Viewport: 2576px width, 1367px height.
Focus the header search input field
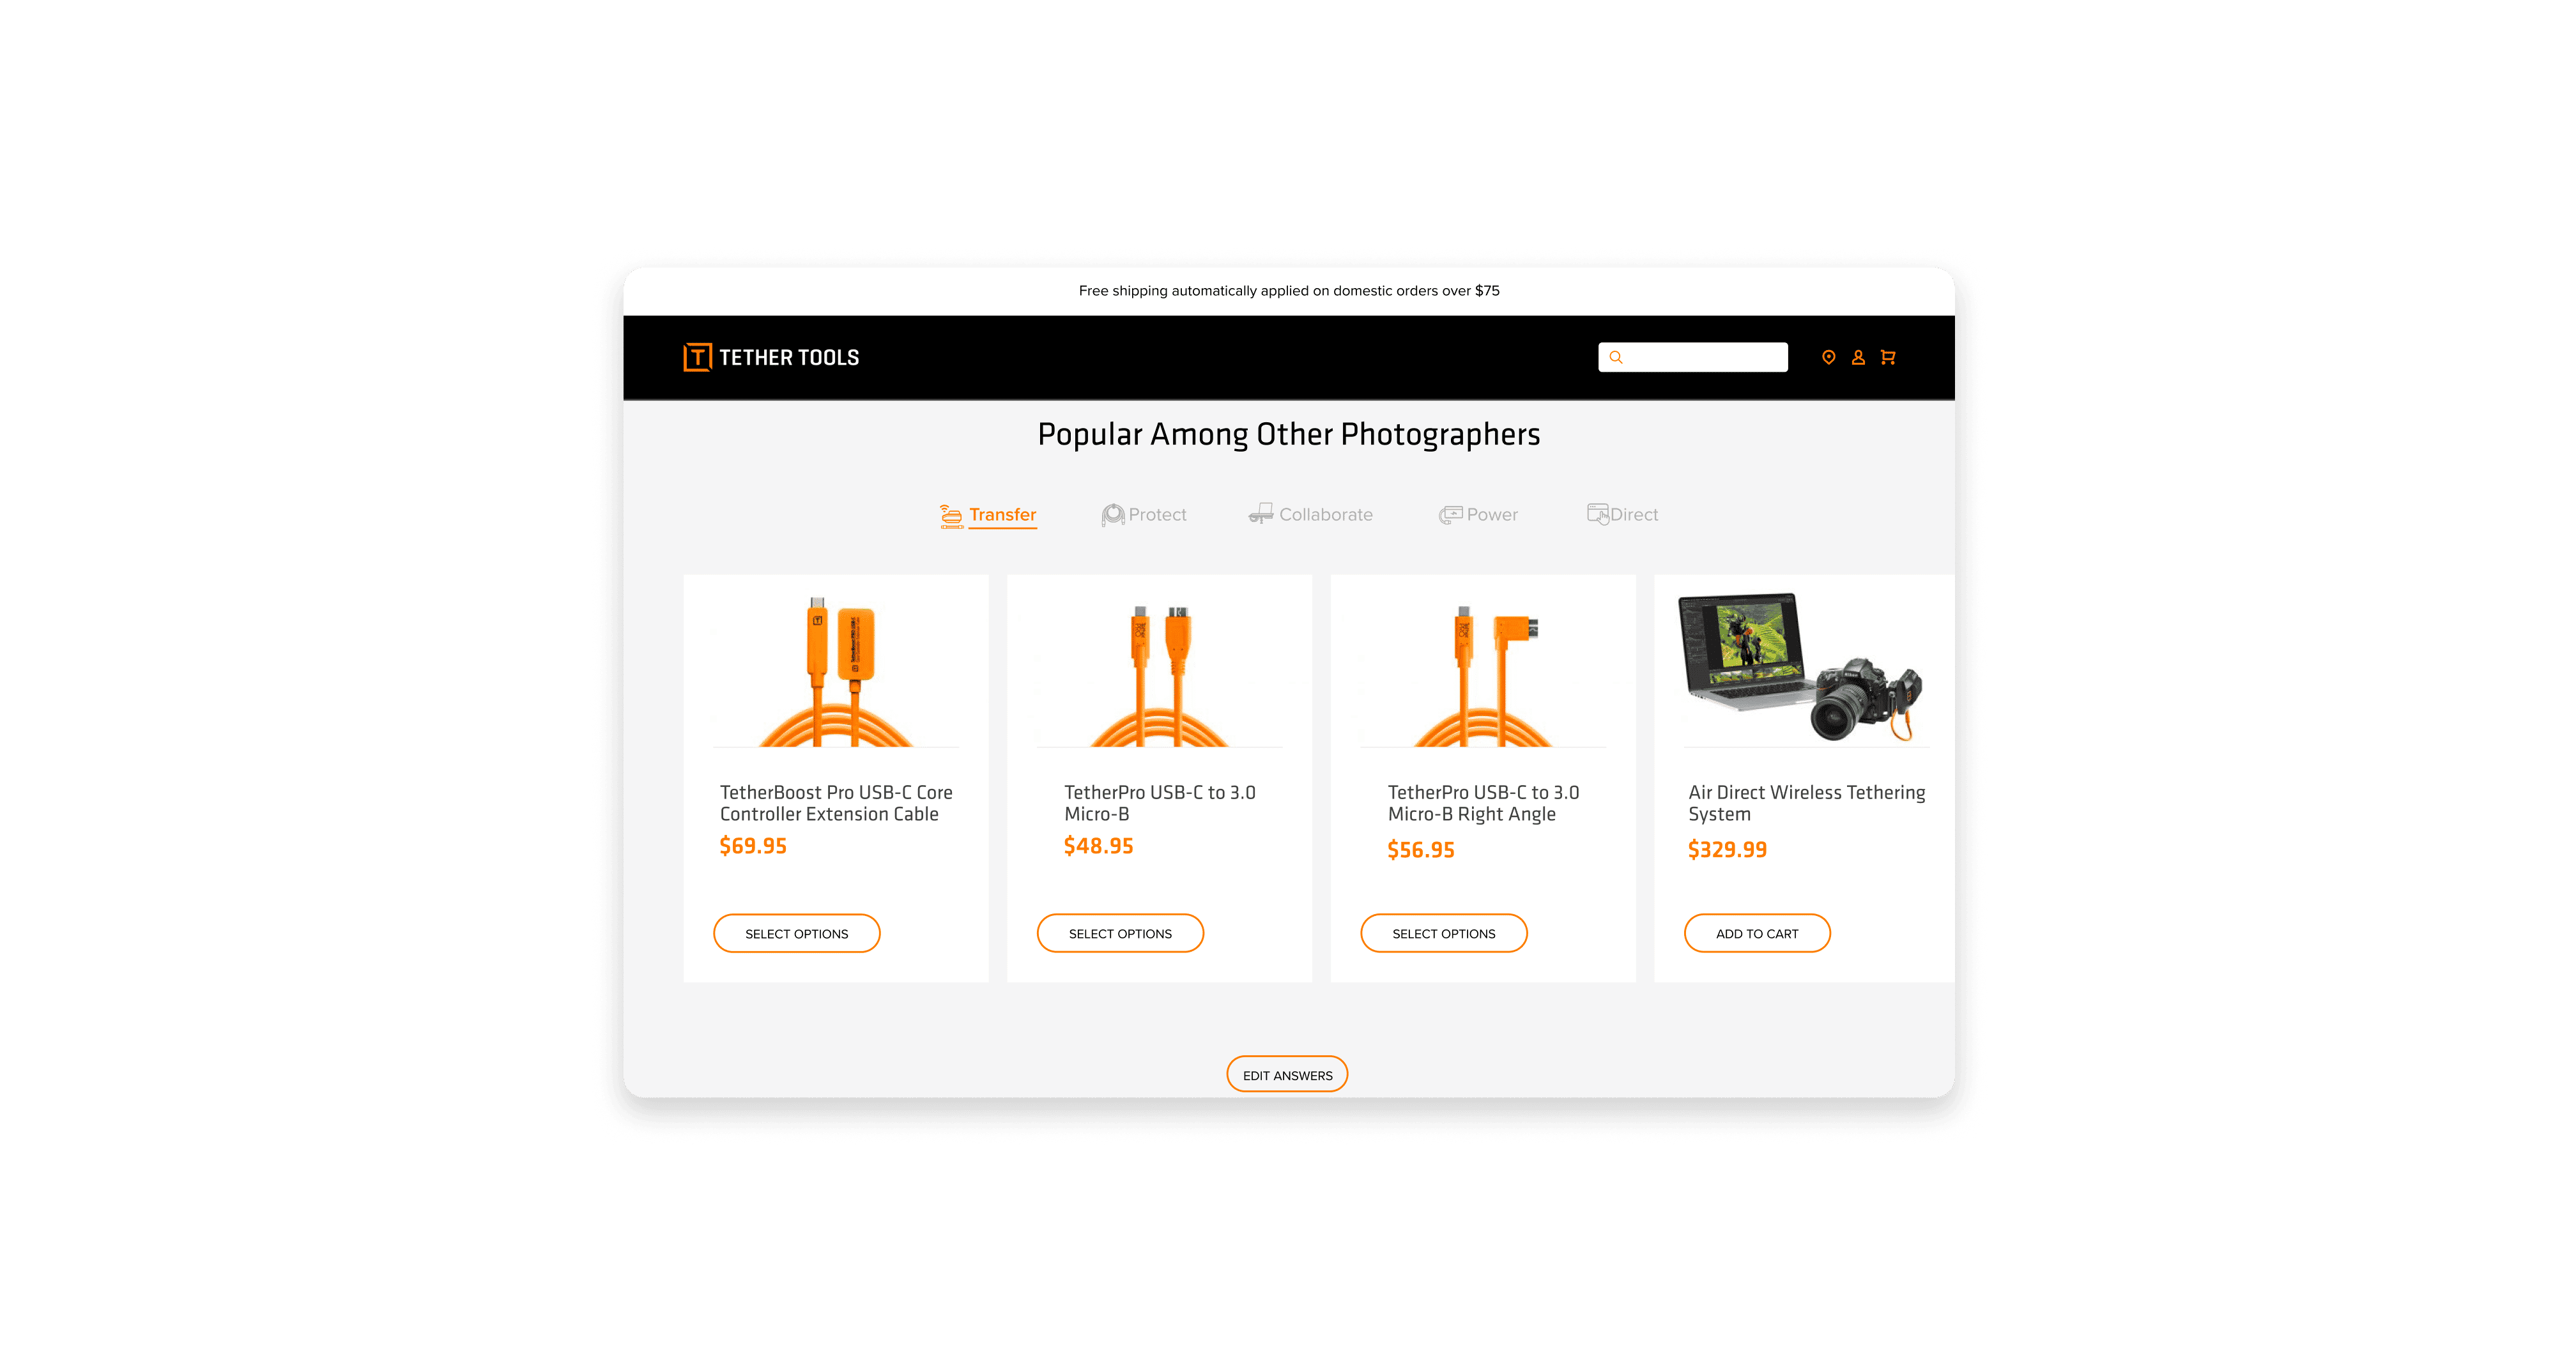1692,357
